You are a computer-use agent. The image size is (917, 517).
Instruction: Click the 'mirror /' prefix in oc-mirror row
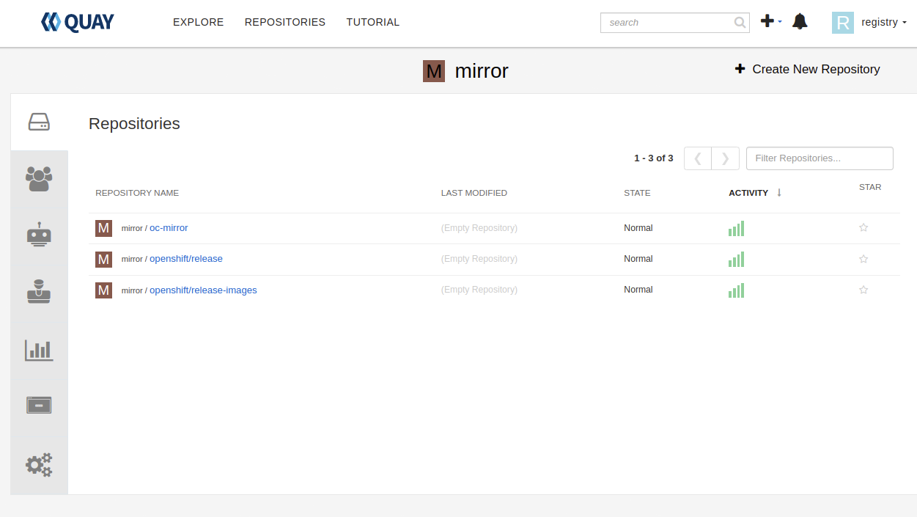pos(134,228)
